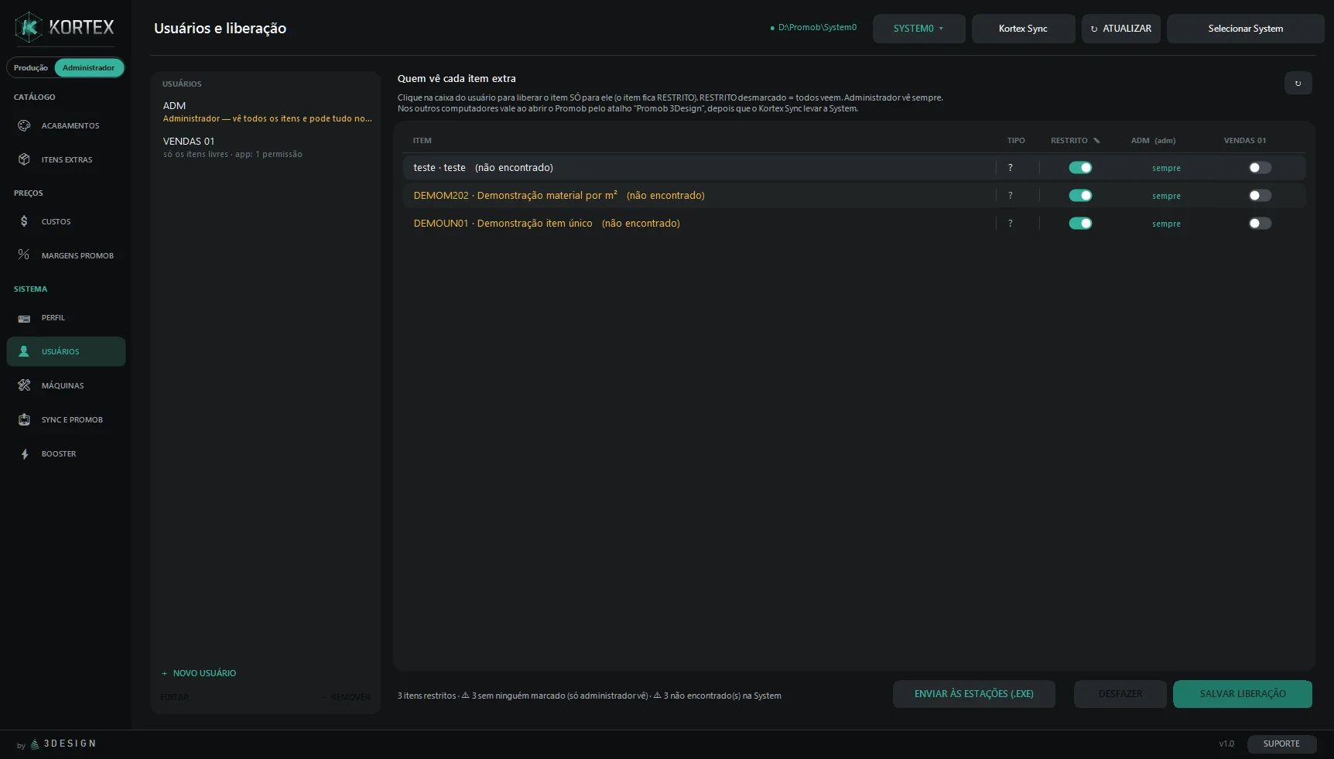Enable VENDAS 01 access for teste item
1334x759 pixels.
1260,168
